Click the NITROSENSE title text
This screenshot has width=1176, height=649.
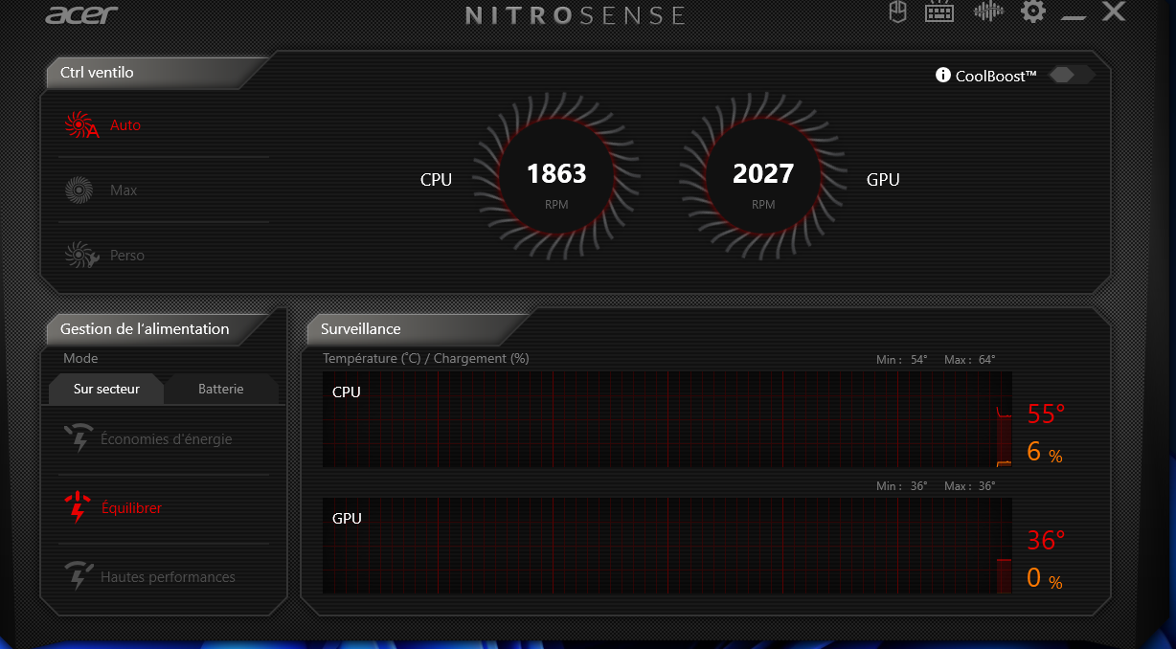pos(576,15)
